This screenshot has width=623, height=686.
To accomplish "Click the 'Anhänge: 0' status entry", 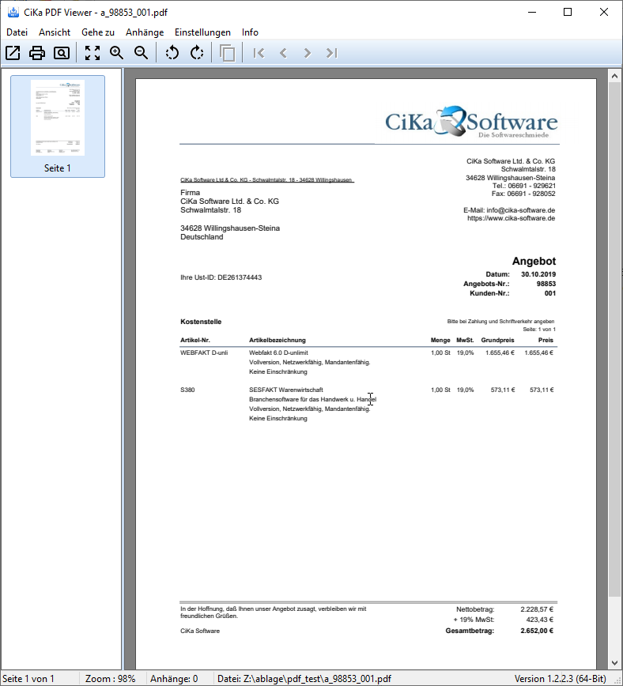I will (x=174, y=679).
